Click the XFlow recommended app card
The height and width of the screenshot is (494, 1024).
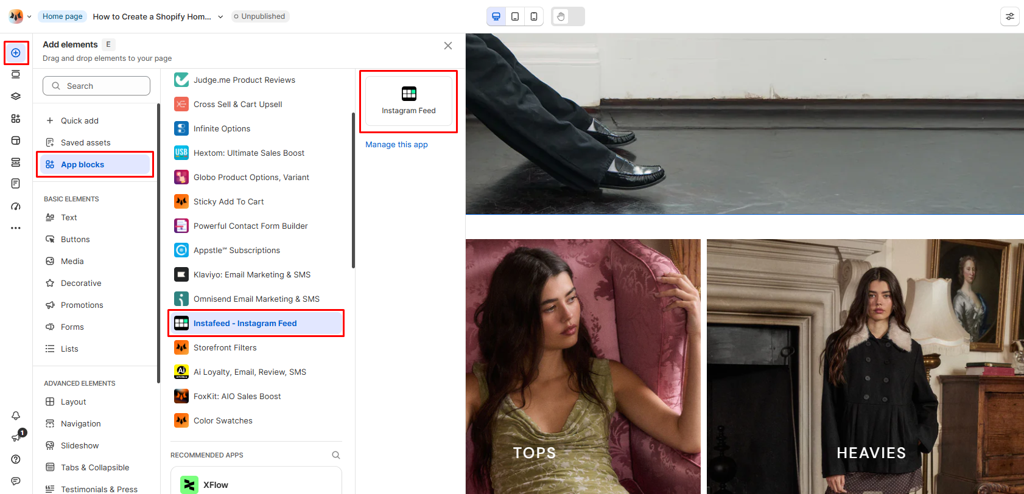point(256,481)
